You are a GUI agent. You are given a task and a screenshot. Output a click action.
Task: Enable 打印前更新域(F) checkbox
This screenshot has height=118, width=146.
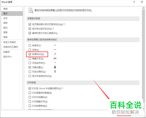click(x=30, y=106)
